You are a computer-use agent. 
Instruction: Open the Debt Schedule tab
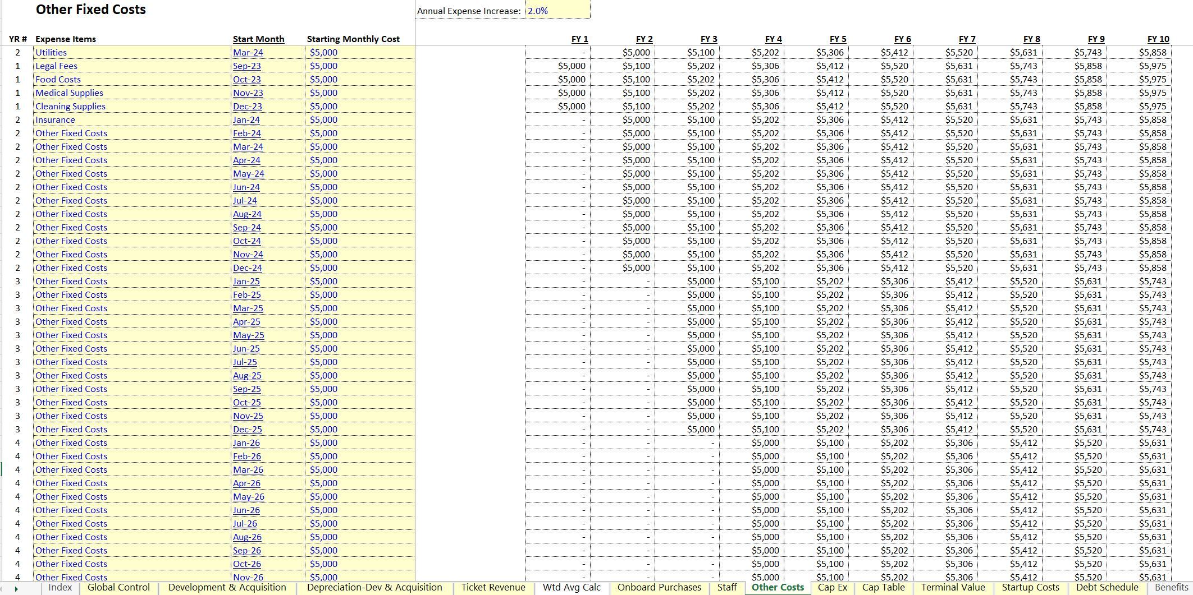1107,587
